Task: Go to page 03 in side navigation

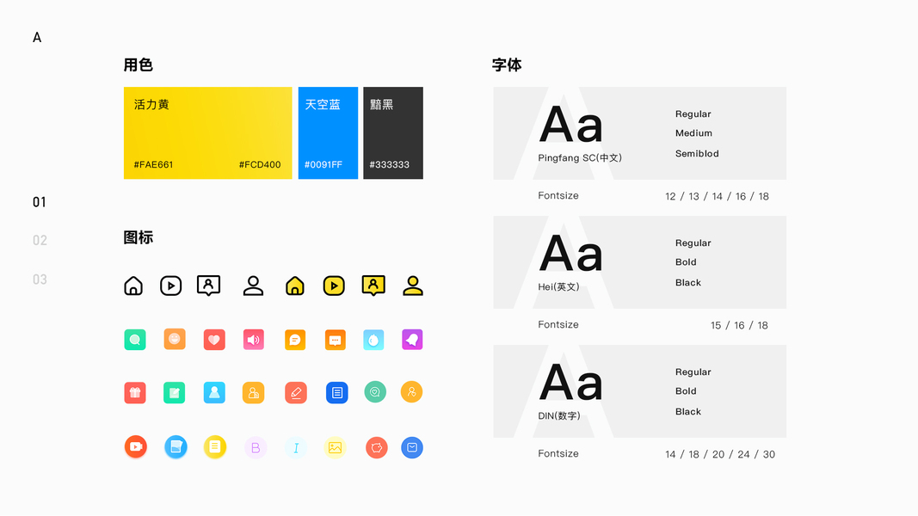Action: [40, 279]
